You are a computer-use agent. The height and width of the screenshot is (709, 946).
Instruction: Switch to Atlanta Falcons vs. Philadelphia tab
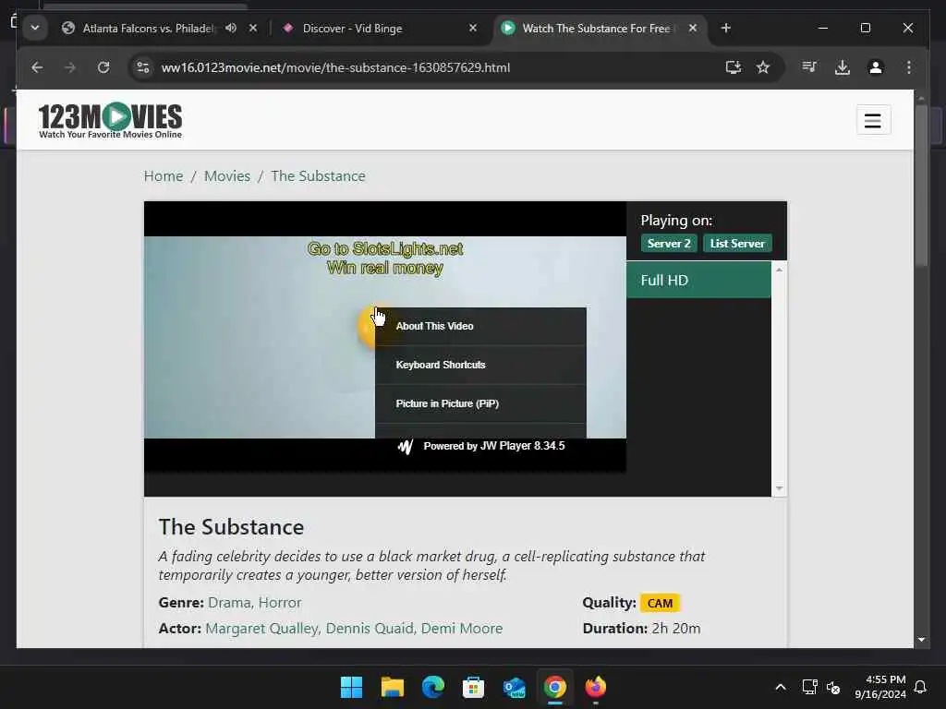148,28
